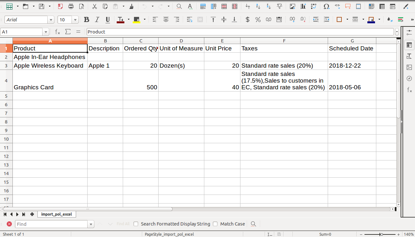Image resolution: width=415 pixels, height=237 pixels.
Task: Open the Function Wizard icon
Action: (x=58, y=32)
